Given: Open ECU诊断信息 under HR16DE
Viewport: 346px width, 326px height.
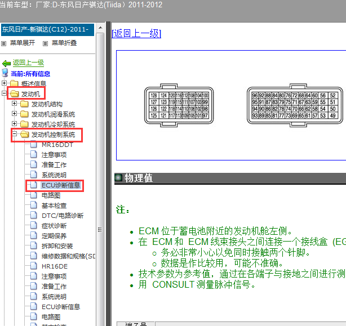Looking at the screenshot, I should 61,307.
